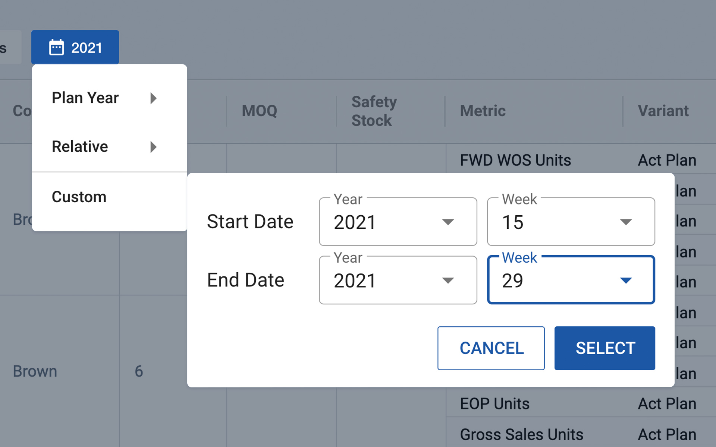Click the 2021 date range button
The image size is (716, 447).
75,47
